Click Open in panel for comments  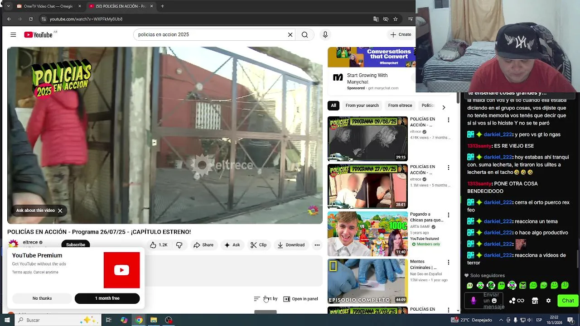[300, 299]
